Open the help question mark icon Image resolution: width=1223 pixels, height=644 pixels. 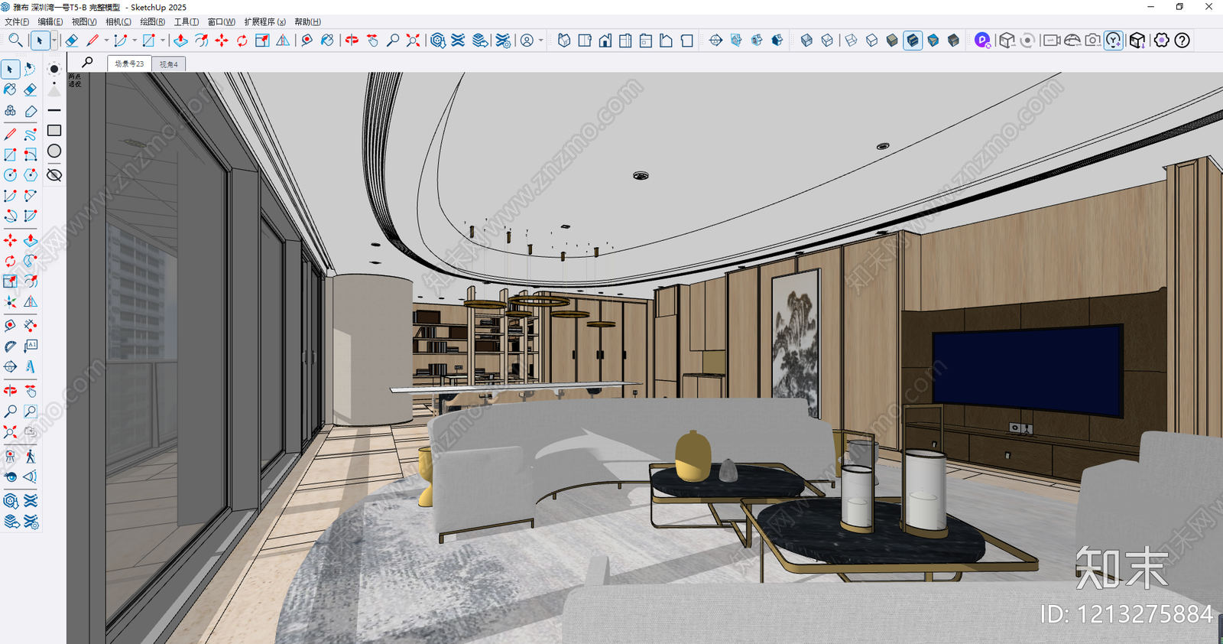pyautogui.click(x=1182, y=41)
